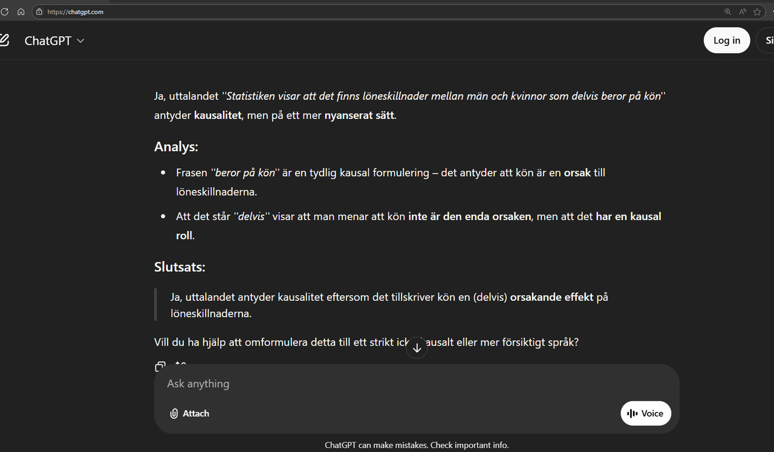
Task: View site information via the lock icon
Action: [x=39, y=12]
